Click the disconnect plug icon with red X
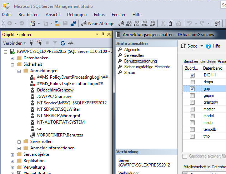The image size is (226, 174). pos(39,43)
